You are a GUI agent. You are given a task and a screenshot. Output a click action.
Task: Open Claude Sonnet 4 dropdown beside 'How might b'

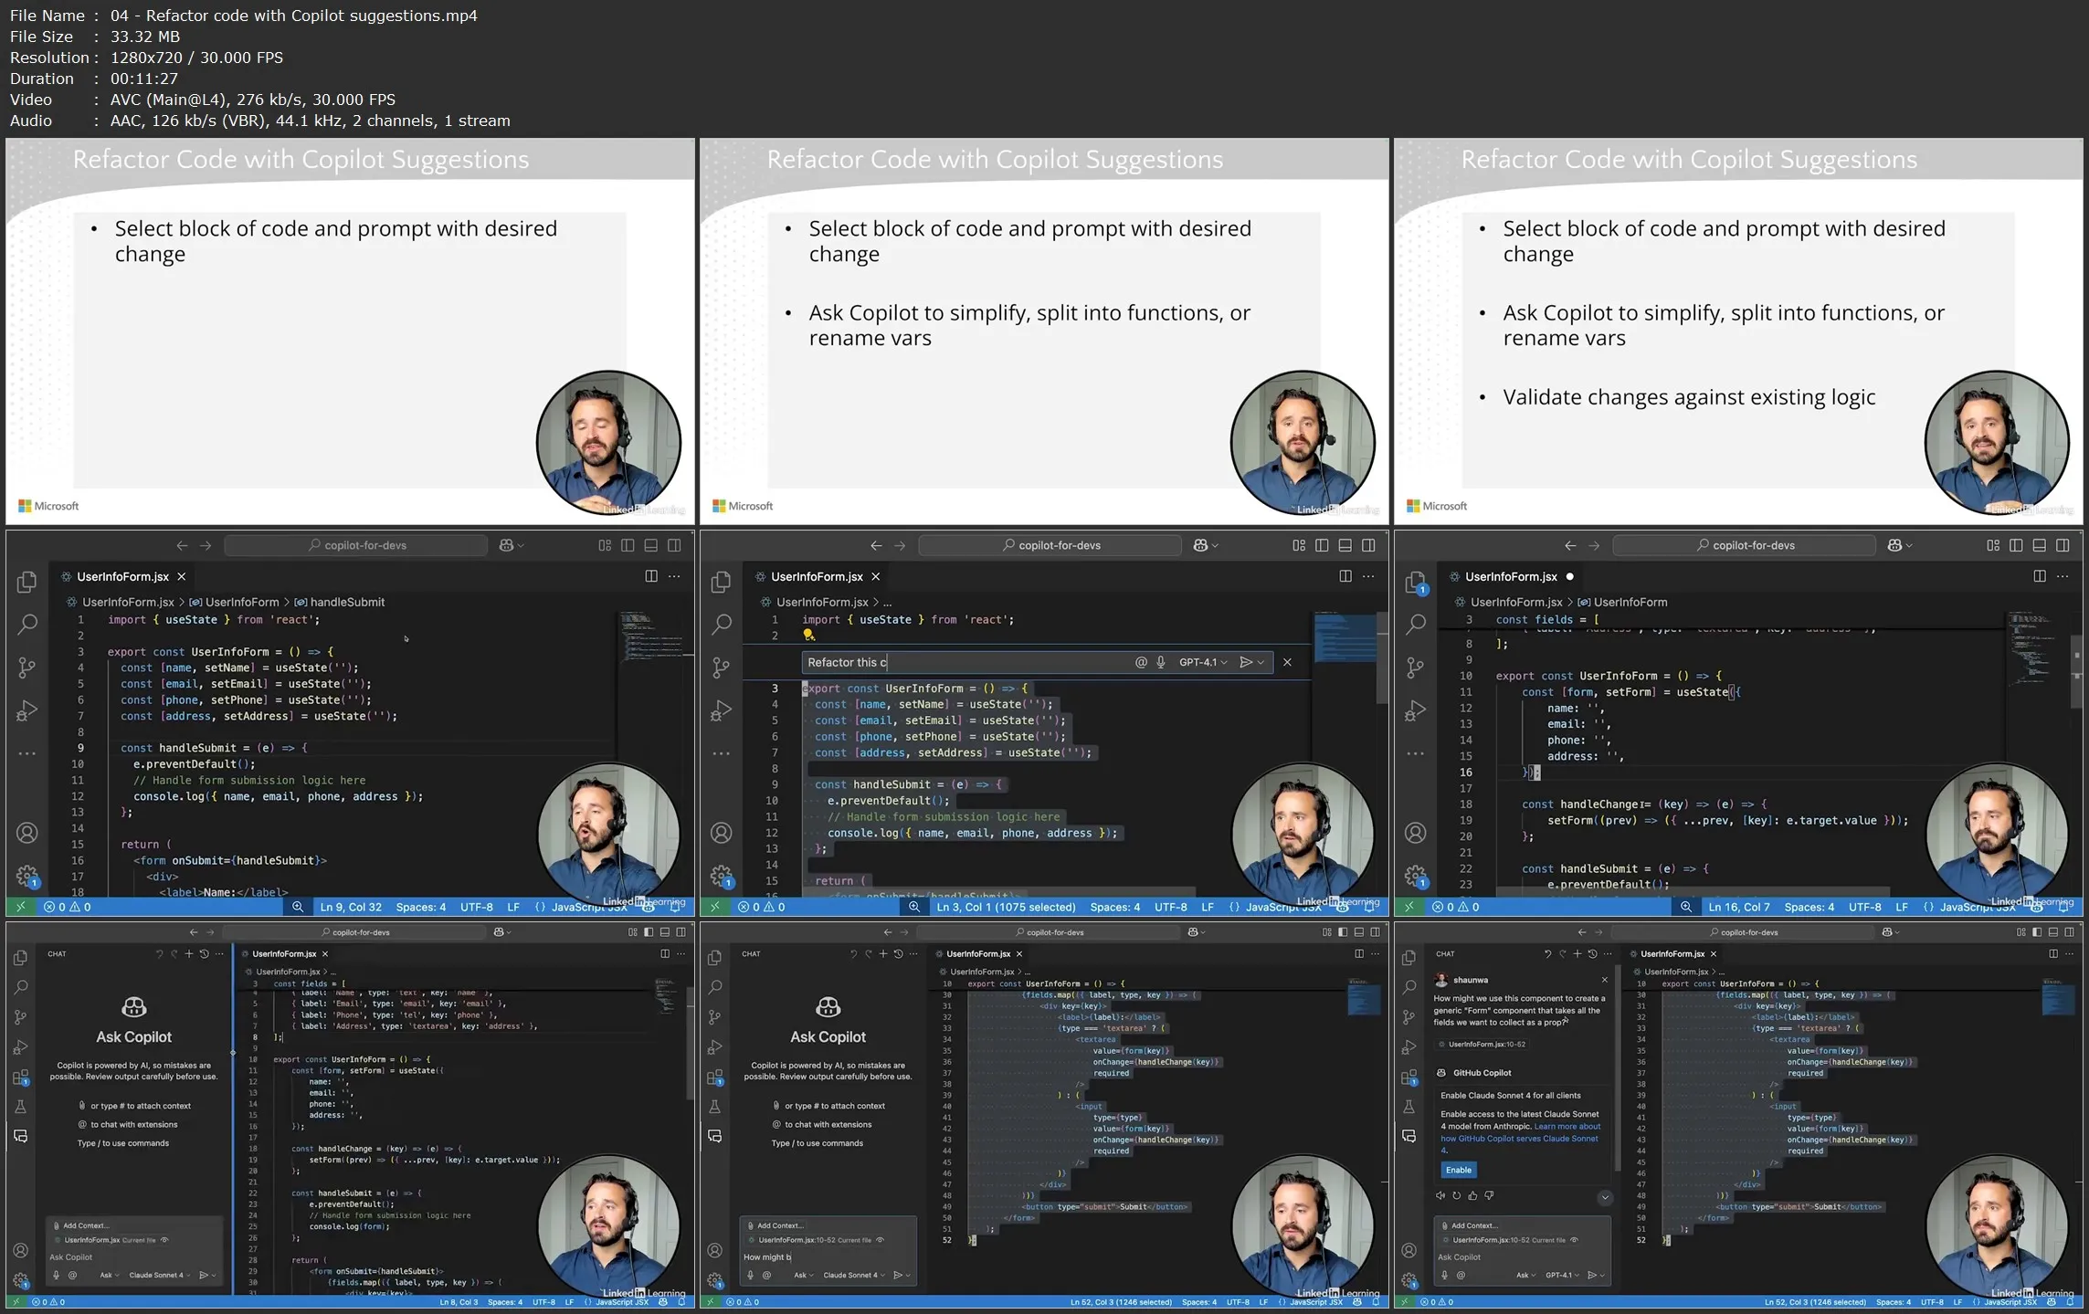pos(853,1275)
